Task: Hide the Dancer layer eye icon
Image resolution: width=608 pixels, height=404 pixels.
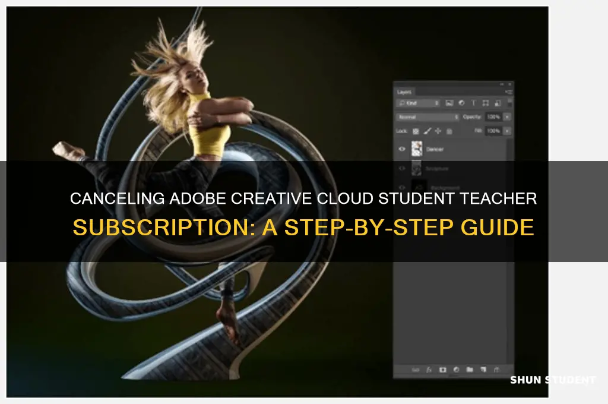Action: (x=402, y=149)
